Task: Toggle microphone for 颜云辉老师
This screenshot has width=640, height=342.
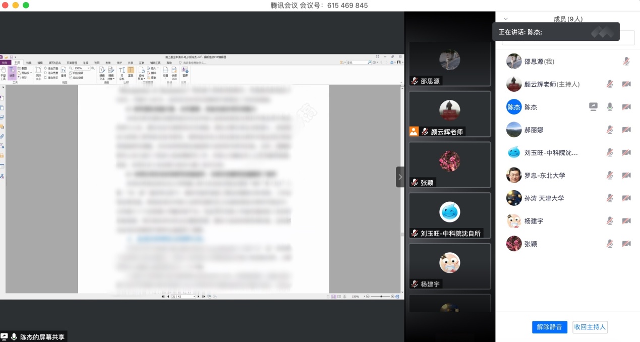Action: [610, 84]
